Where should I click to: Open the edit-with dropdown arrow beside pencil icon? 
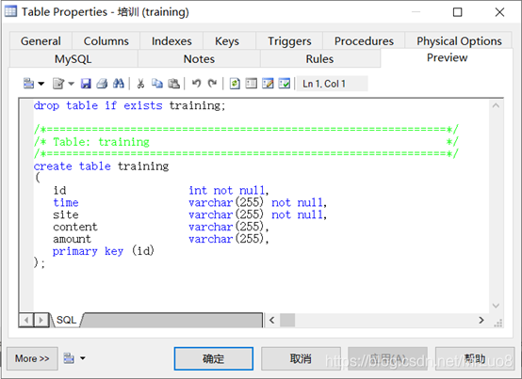coord(72,84)
